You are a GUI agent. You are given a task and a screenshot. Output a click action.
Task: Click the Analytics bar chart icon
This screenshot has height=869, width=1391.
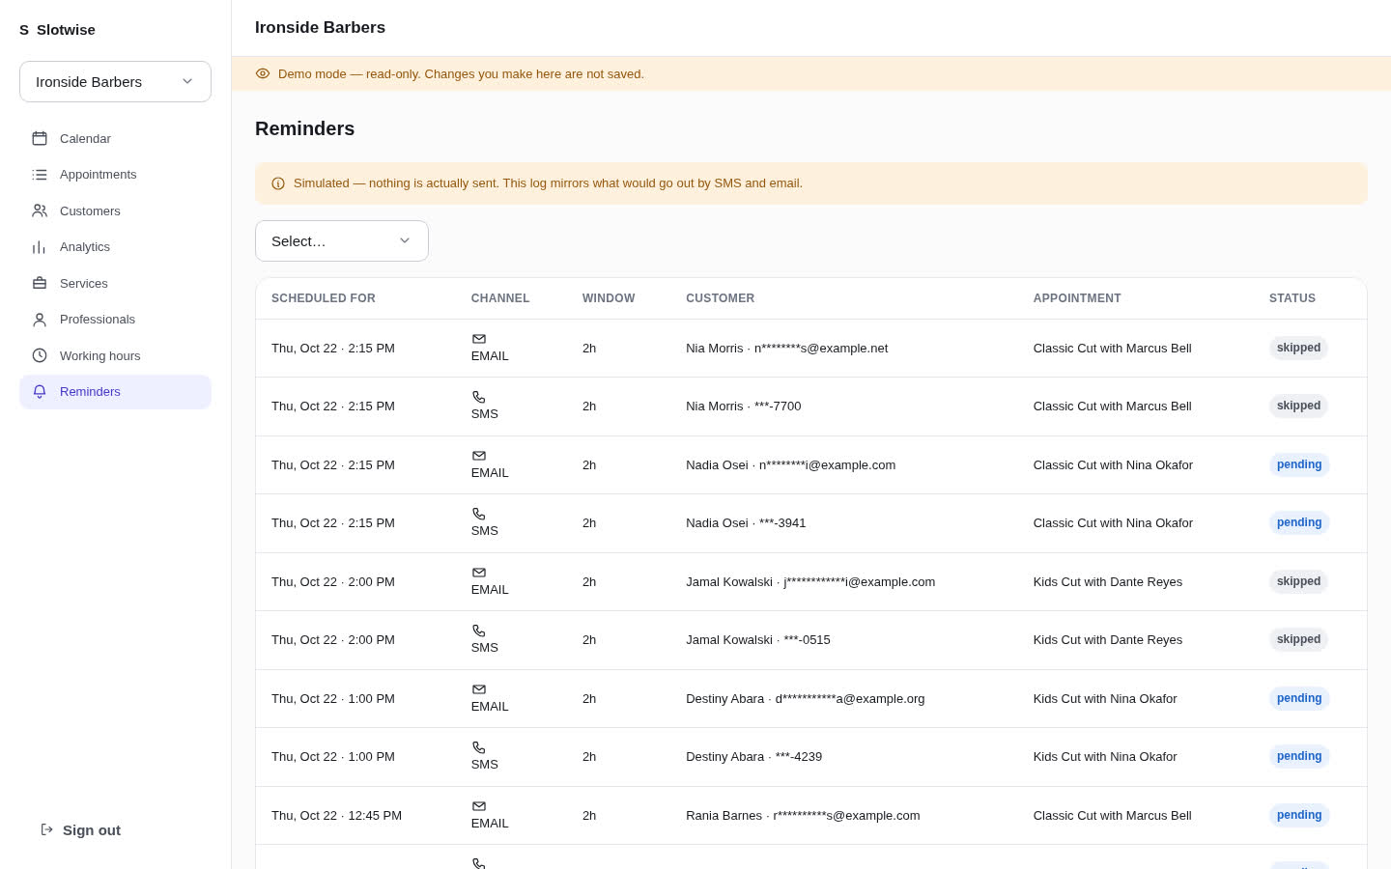40,247
